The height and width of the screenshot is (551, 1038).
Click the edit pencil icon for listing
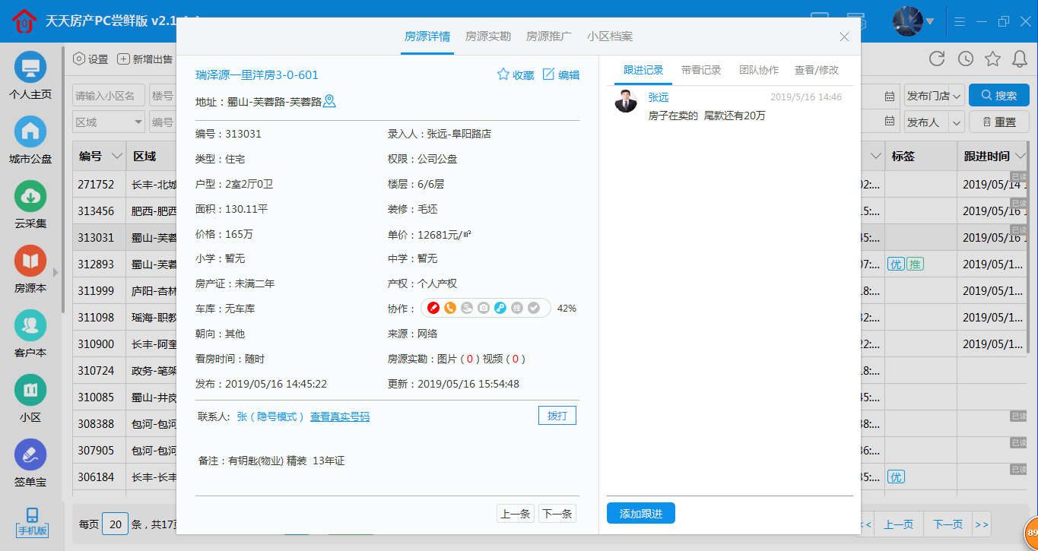click(x=548, y=74)
